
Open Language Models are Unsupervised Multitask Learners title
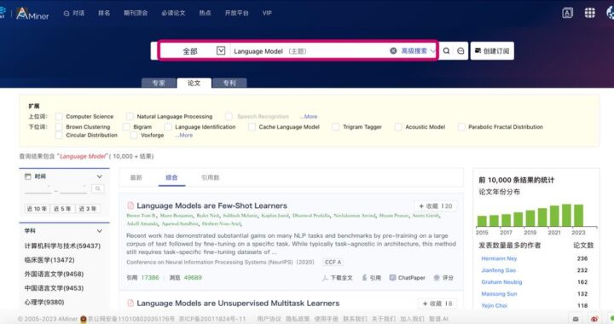click(238, 303)
